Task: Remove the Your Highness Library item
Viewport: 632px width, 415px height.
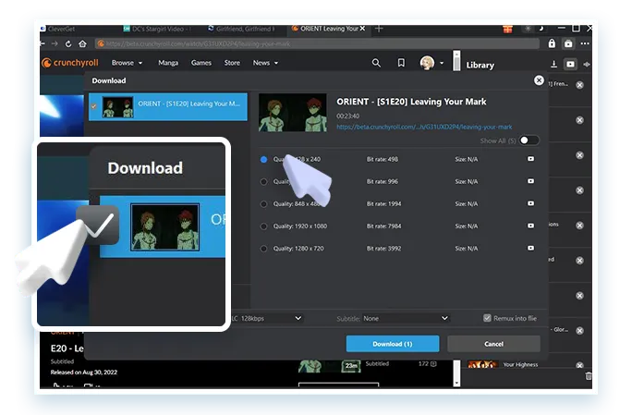Action: (x=579, y=365)
